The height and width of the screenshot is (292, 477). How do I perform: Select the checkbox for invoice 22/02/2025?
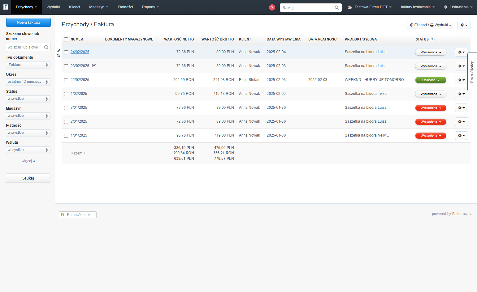point(66,80)
